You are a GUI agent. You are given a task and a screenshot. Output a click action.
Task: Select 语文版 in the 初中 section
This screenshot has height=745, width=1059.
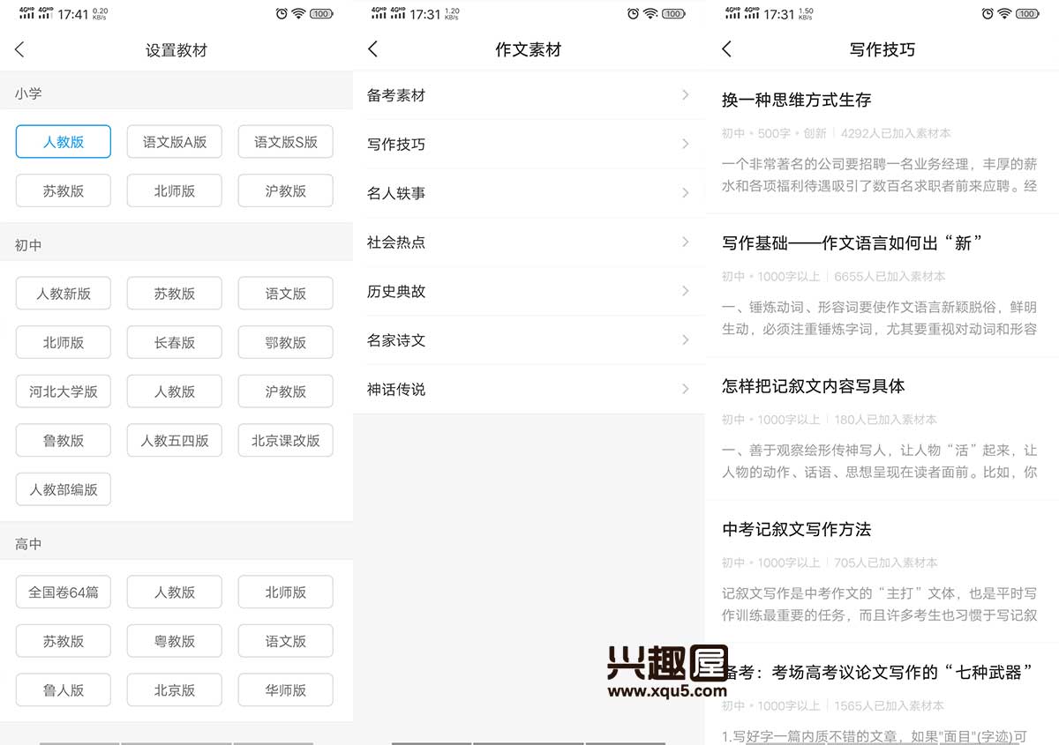point(286,294)
